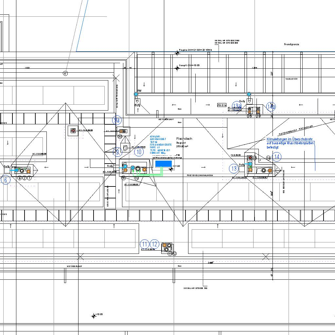Select the blue circled marker 11
The height and width of the screenshot is (335, 335).
click(x=144, y=244)
